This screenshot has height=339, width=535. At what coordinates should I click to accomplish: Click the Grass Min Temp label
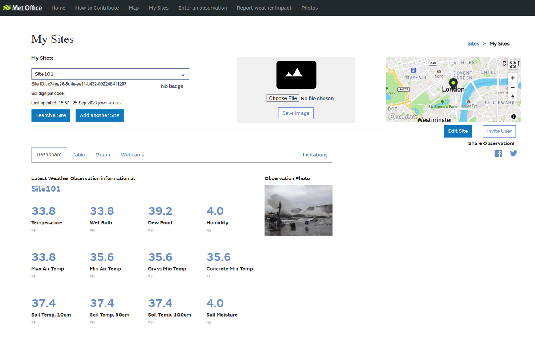[x=167, y=269]
